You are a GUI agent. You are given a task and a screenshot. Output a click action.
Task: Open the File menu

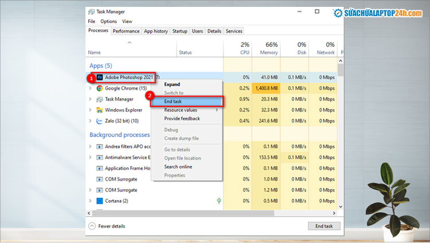(92, 21)
